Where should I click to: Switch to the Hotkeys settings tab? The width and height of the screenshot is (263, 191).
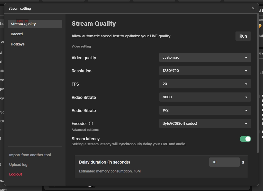pos(18,44)
